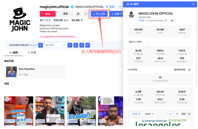The width and height of the screenshot is (198, 129).
Task: Copy the hashtags with the #标签 copy icon
Action: tap(140, 114)
